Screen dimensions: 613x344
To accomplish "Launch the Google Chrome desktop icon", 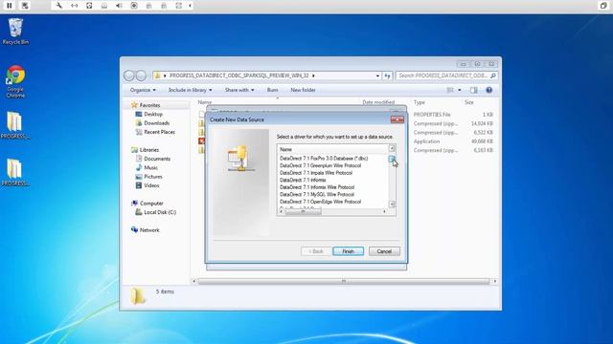I will pos(15,81).
